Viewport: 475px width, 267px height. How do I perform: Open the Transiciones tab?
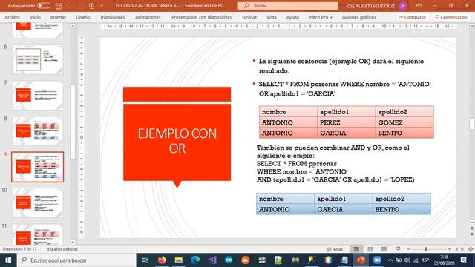pyautogui.click(x=112, y=17)
